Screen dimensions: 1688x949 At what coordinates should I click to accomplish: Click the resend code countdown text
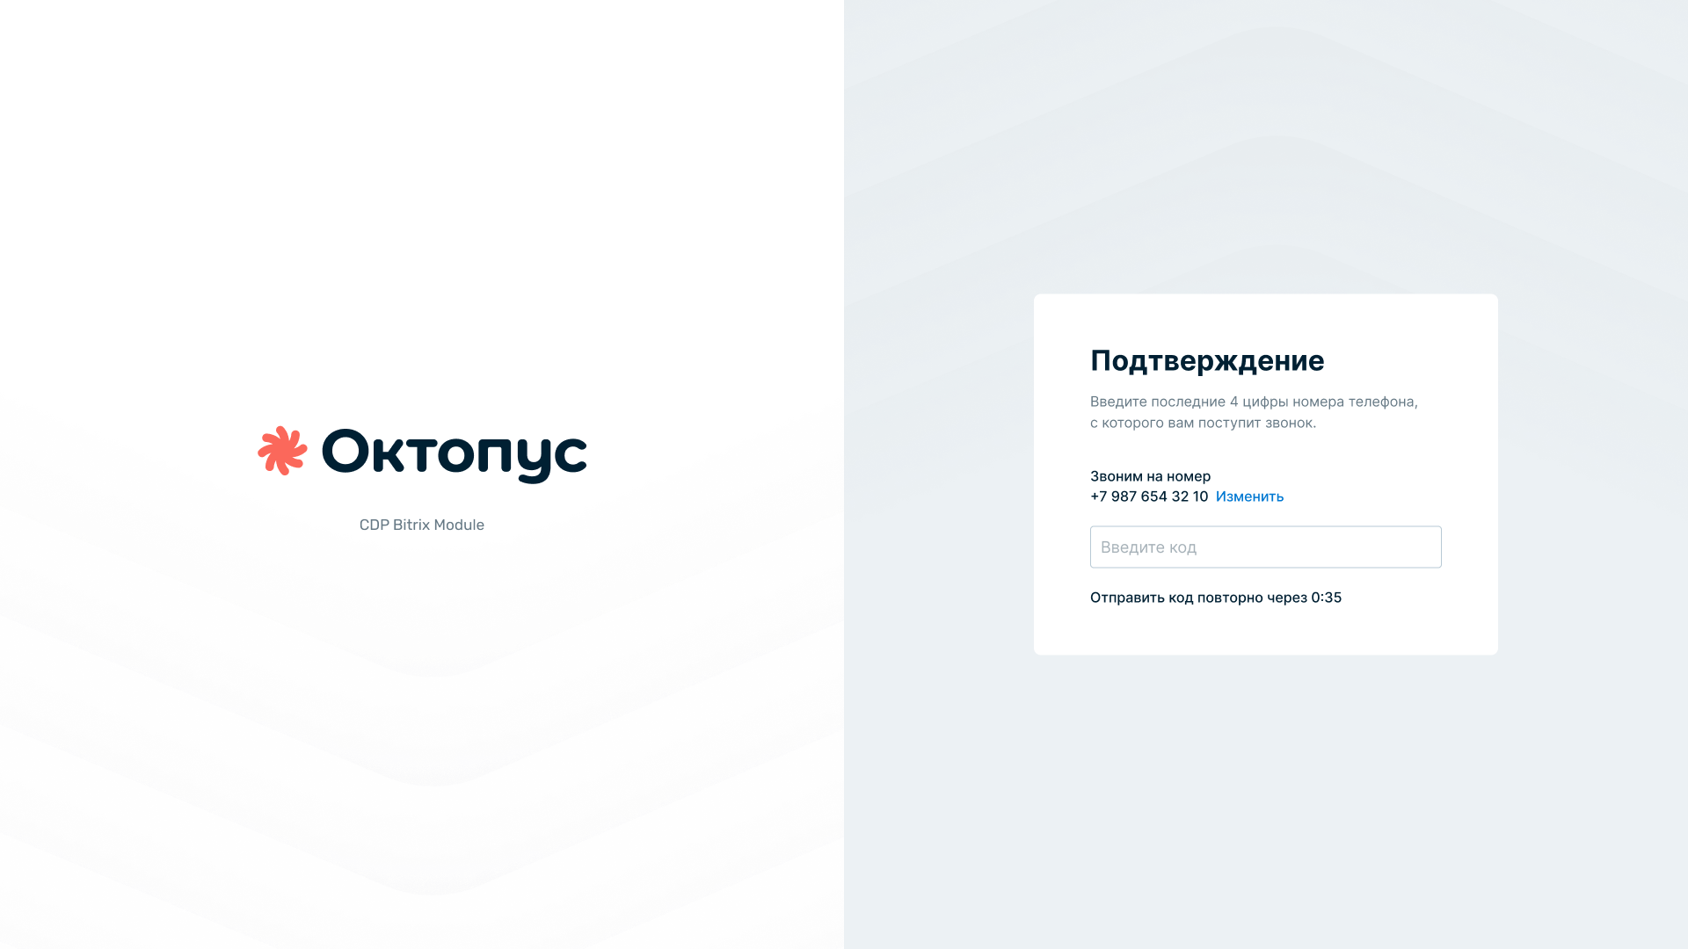pos(1216,598)
